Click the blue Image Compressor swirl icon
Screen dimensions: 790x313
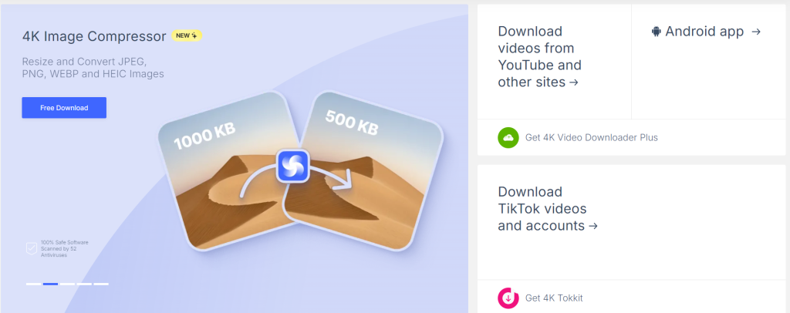tap(292, 166)
